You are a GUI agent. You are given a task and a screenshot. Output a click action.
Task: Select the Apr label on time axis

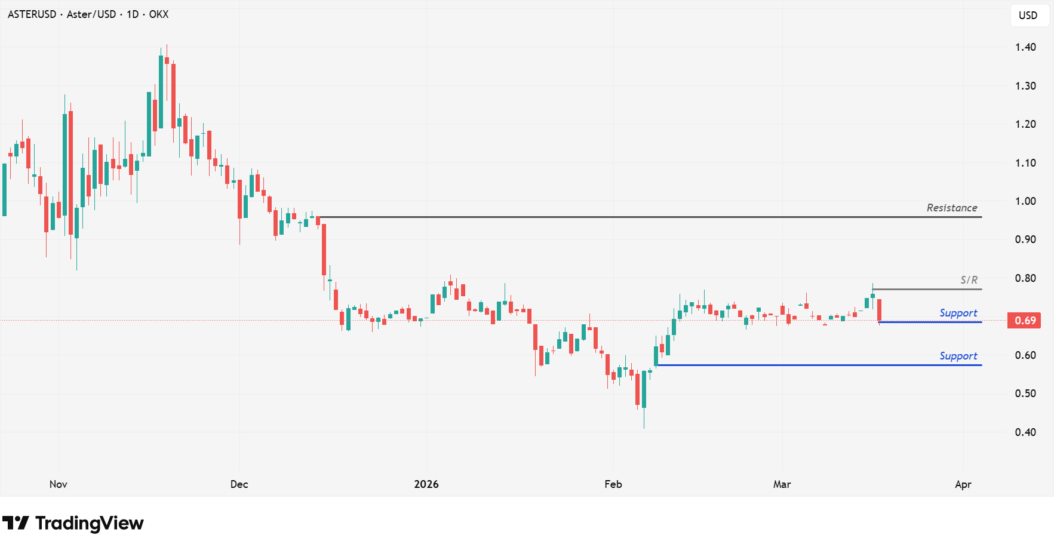(x=963, y=484)
